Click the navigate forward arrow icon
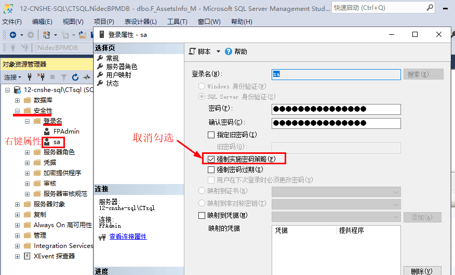 point(31,35)
